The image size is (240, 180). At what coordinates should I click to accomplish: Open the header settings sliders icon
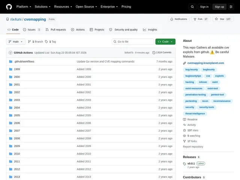231,7
